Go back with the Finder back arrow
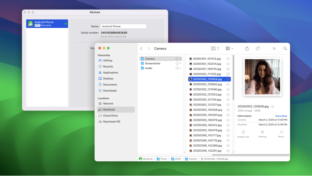This screenshot has height=176, width=312. point(141,49)
